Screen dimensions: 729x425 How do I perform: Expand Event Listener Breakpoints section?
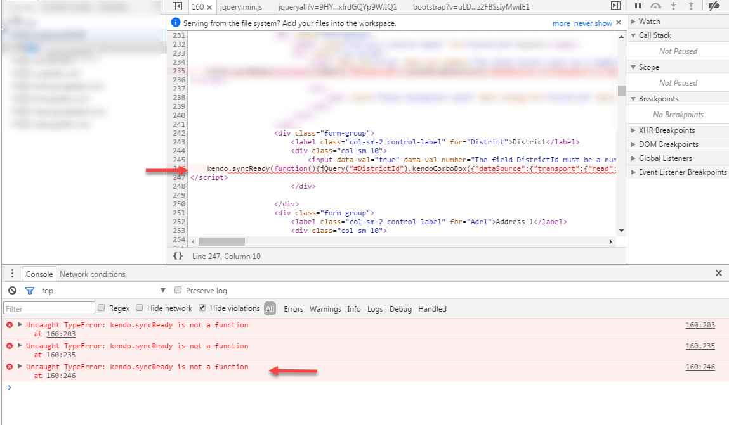[633, 172]
